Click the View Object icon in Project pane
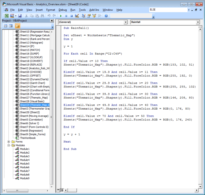Viewport: 205px width, 195px height. point(11,26)
